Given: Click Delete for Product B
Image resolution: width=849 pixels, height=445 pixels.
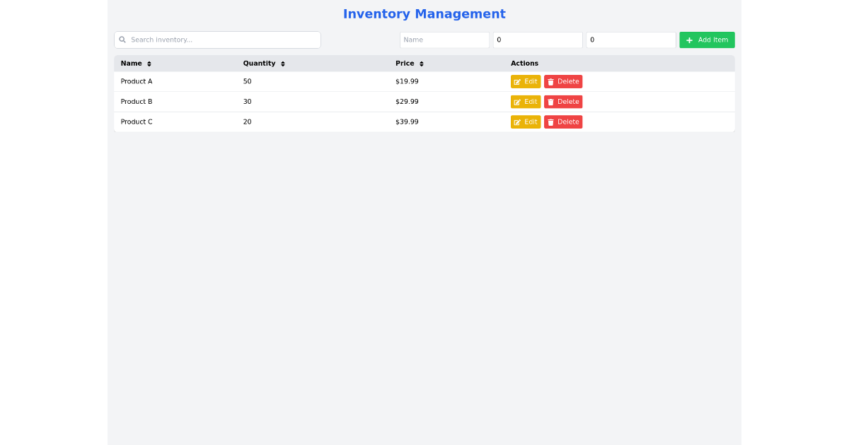Looking at the screenshot, I should [x=563, y=101].
